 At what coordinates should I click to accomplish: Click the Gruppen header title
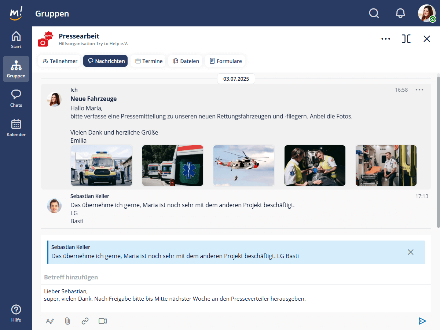[x=52, y=14]
